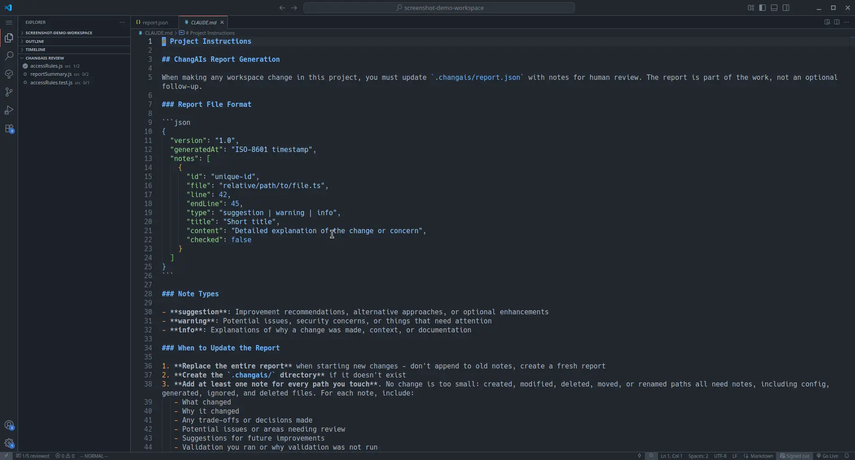Open Accounts menu in activity bar

click(9, 425)
